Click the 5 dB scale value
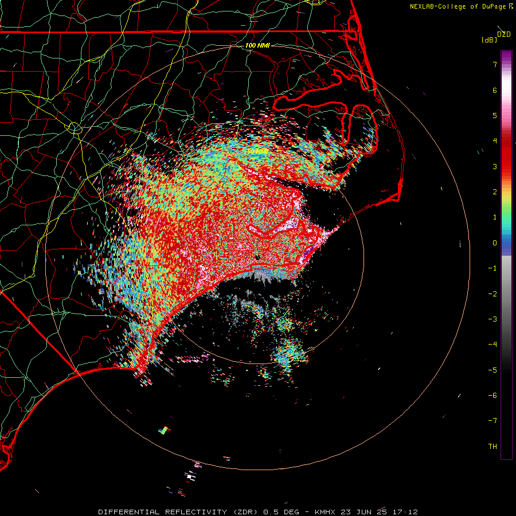 pos(495,115)
